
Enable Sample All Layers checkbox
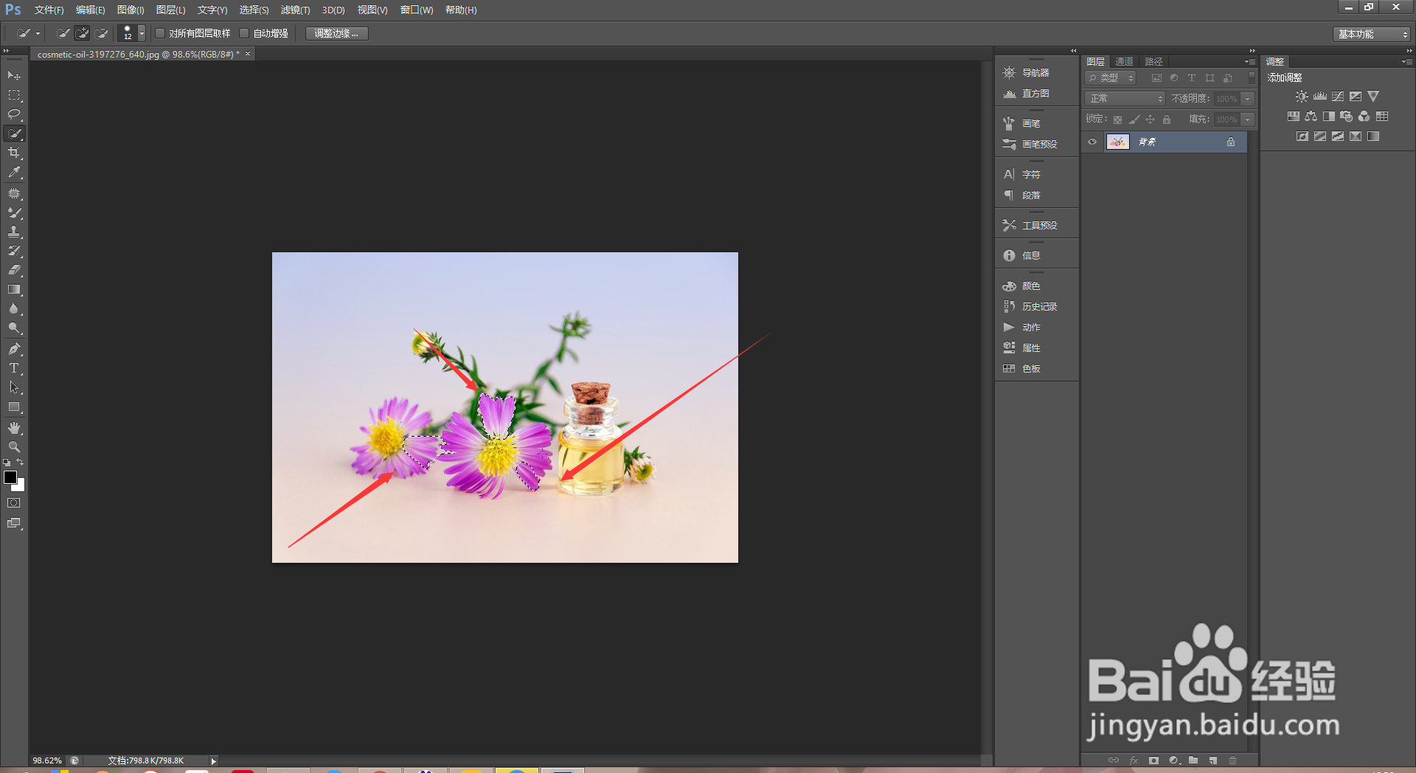tap(160, 33)
